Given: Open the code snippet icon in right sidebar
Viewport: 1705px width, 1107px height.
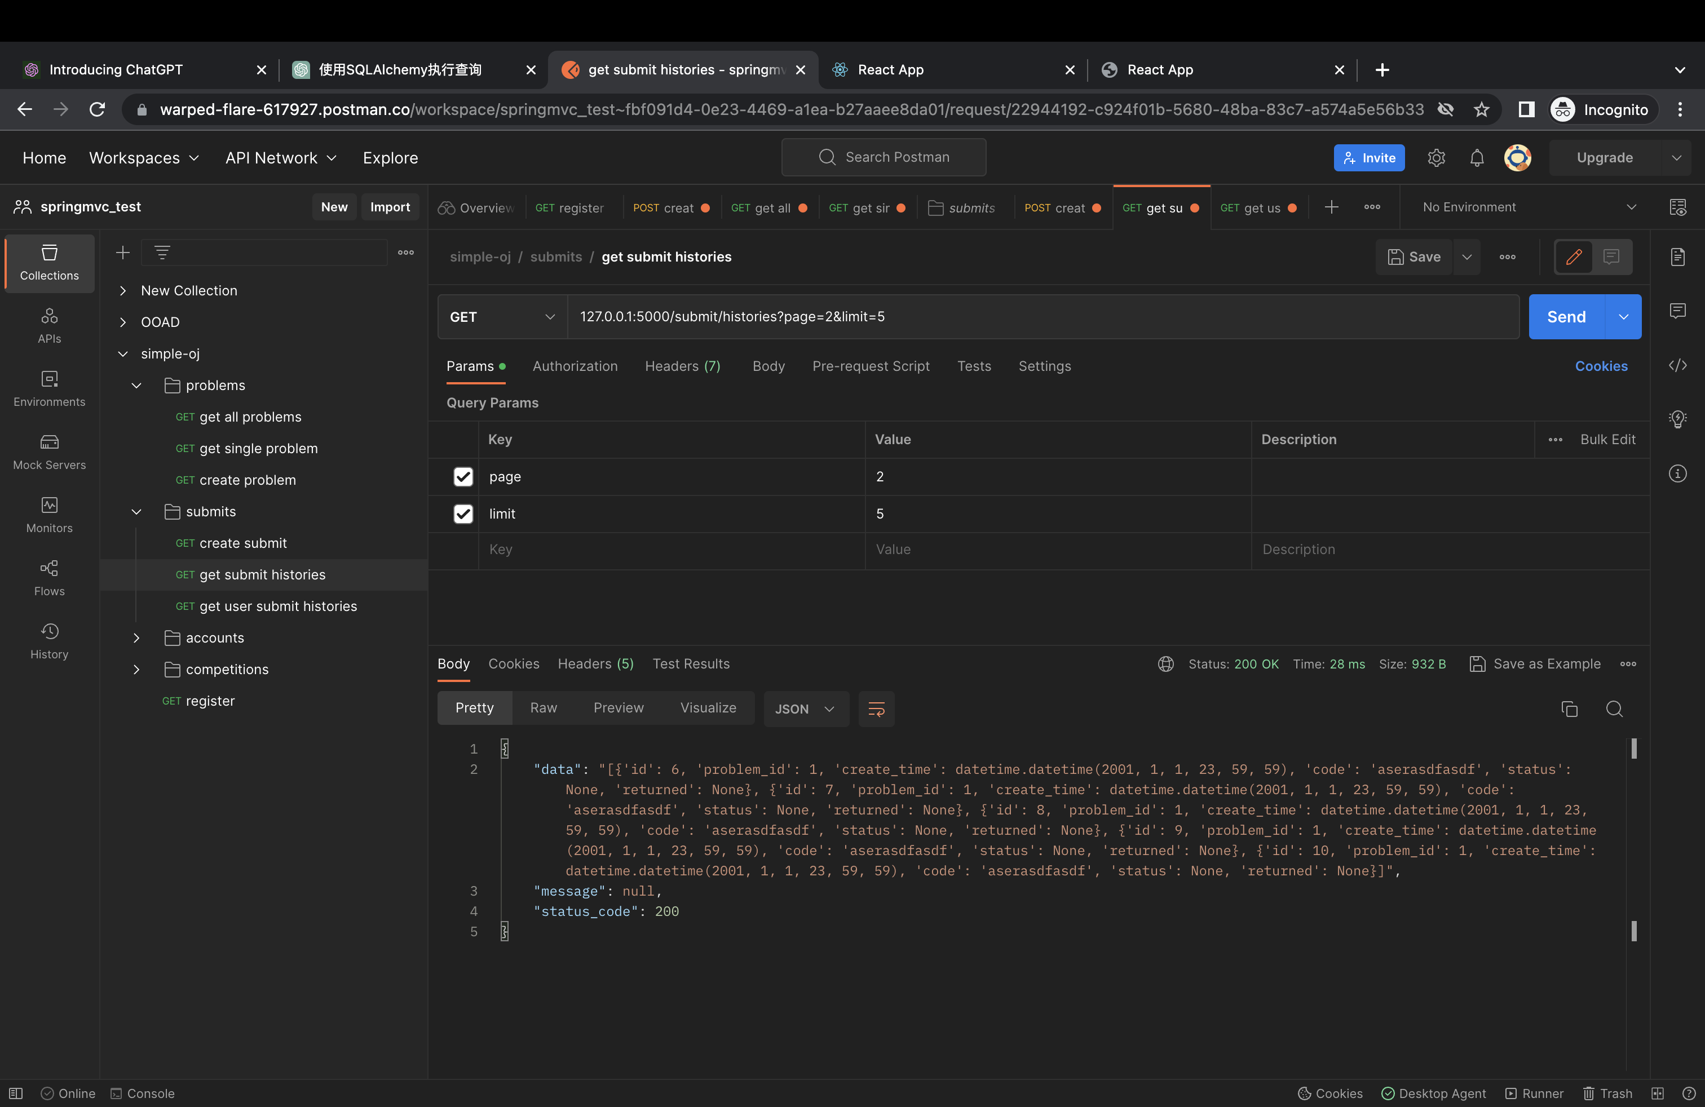Looking at the screenshot, I should tap(1678, 365).
